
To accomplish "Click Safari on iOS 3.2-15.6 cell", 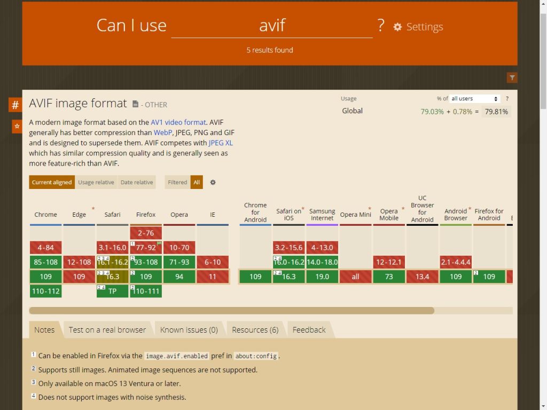I will (x=289, y=248).
